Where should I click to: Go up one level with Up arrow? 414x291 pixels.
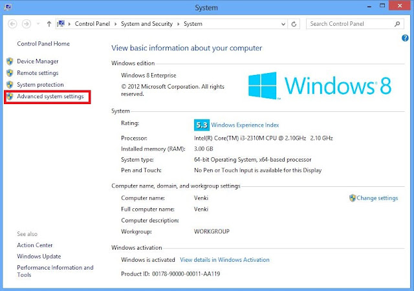click(49, 24)
